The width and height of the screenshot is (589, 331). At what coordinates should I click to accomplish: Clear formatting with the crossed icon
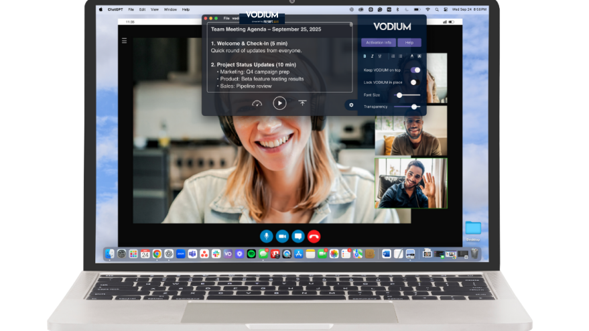(x=419, y=56)
